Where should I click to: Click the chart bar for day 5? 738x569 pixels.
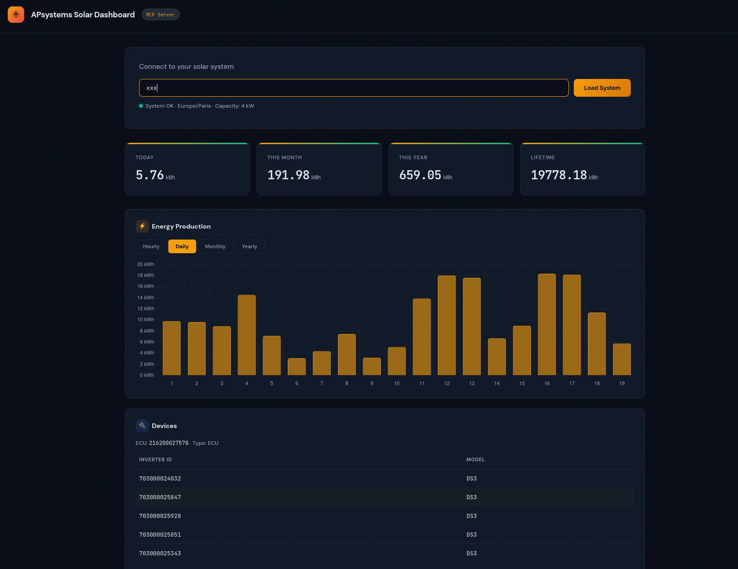272,355
